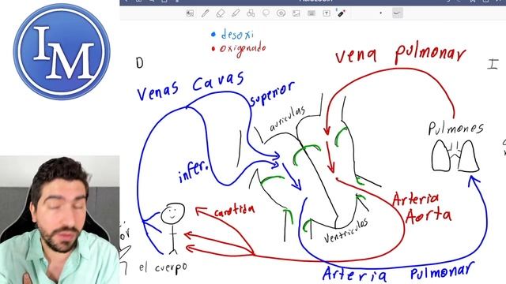
Task: Click the presenter webcam video
Action: click(60, 220)
